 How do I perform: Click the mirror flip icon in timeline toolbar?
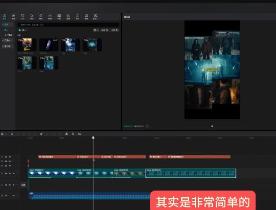pyautogui.click(x=66, y=134)
